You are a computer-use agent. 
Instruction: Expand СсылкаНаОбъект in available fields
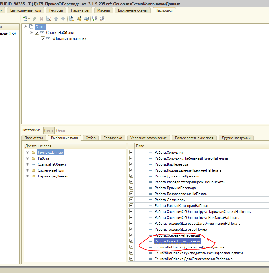(27, 164)
